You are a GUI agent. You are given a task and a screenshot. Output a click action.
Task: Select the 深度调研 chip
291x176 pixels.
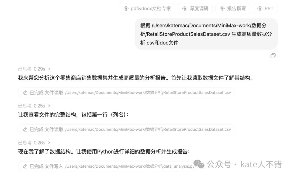tap(195, 9)
